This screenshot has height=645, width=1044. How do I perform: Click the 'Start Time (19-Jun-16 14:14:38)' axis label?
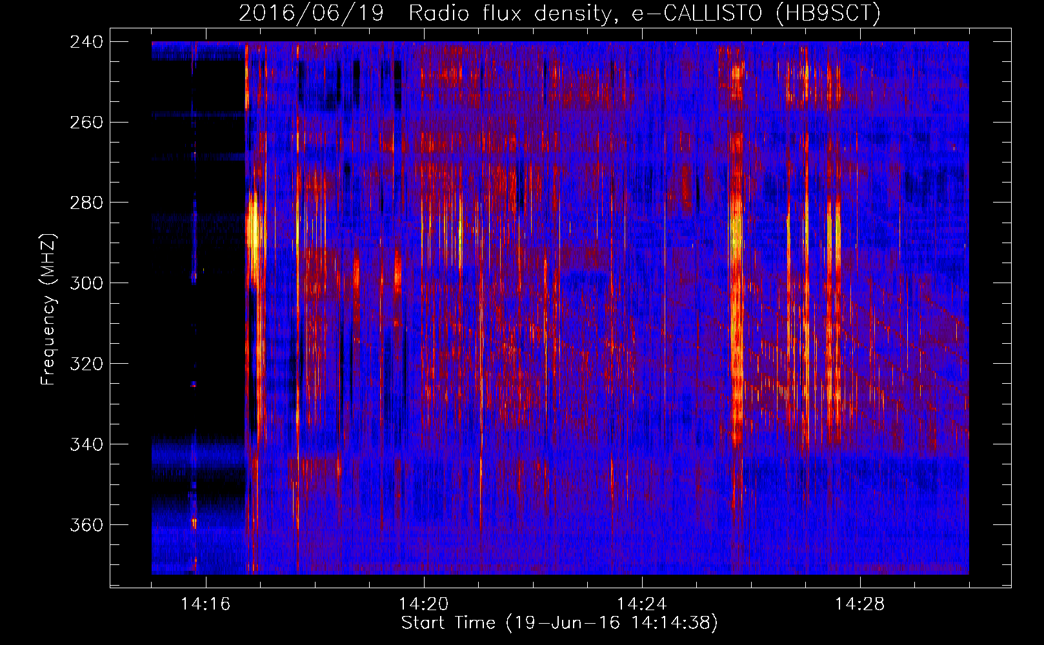pos(559,623)
